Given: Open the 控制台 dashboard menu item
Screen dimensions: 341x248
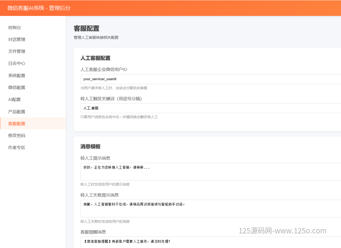Looking at the screenshot, I should tap(15, 28).
